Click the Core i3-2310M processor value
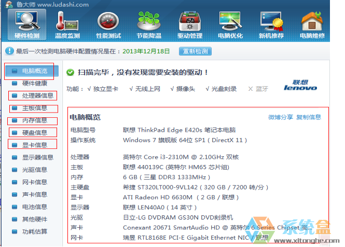345x247 pixels. [x=181, y=157]
